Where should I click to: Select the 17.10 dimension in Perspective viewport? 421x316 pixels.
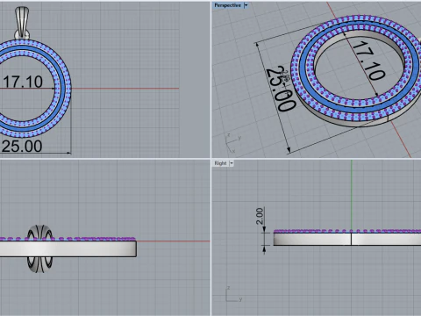[368, 61]
